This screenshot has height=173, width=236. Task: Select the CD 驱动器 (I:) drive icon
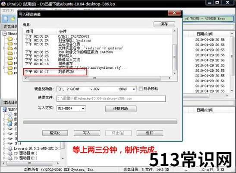(10, 158)
